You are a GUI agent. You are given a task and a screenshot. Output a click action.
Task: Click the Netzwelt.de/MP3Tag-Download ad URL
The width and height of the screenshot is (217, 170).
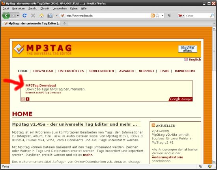click(x=43, y=93)
